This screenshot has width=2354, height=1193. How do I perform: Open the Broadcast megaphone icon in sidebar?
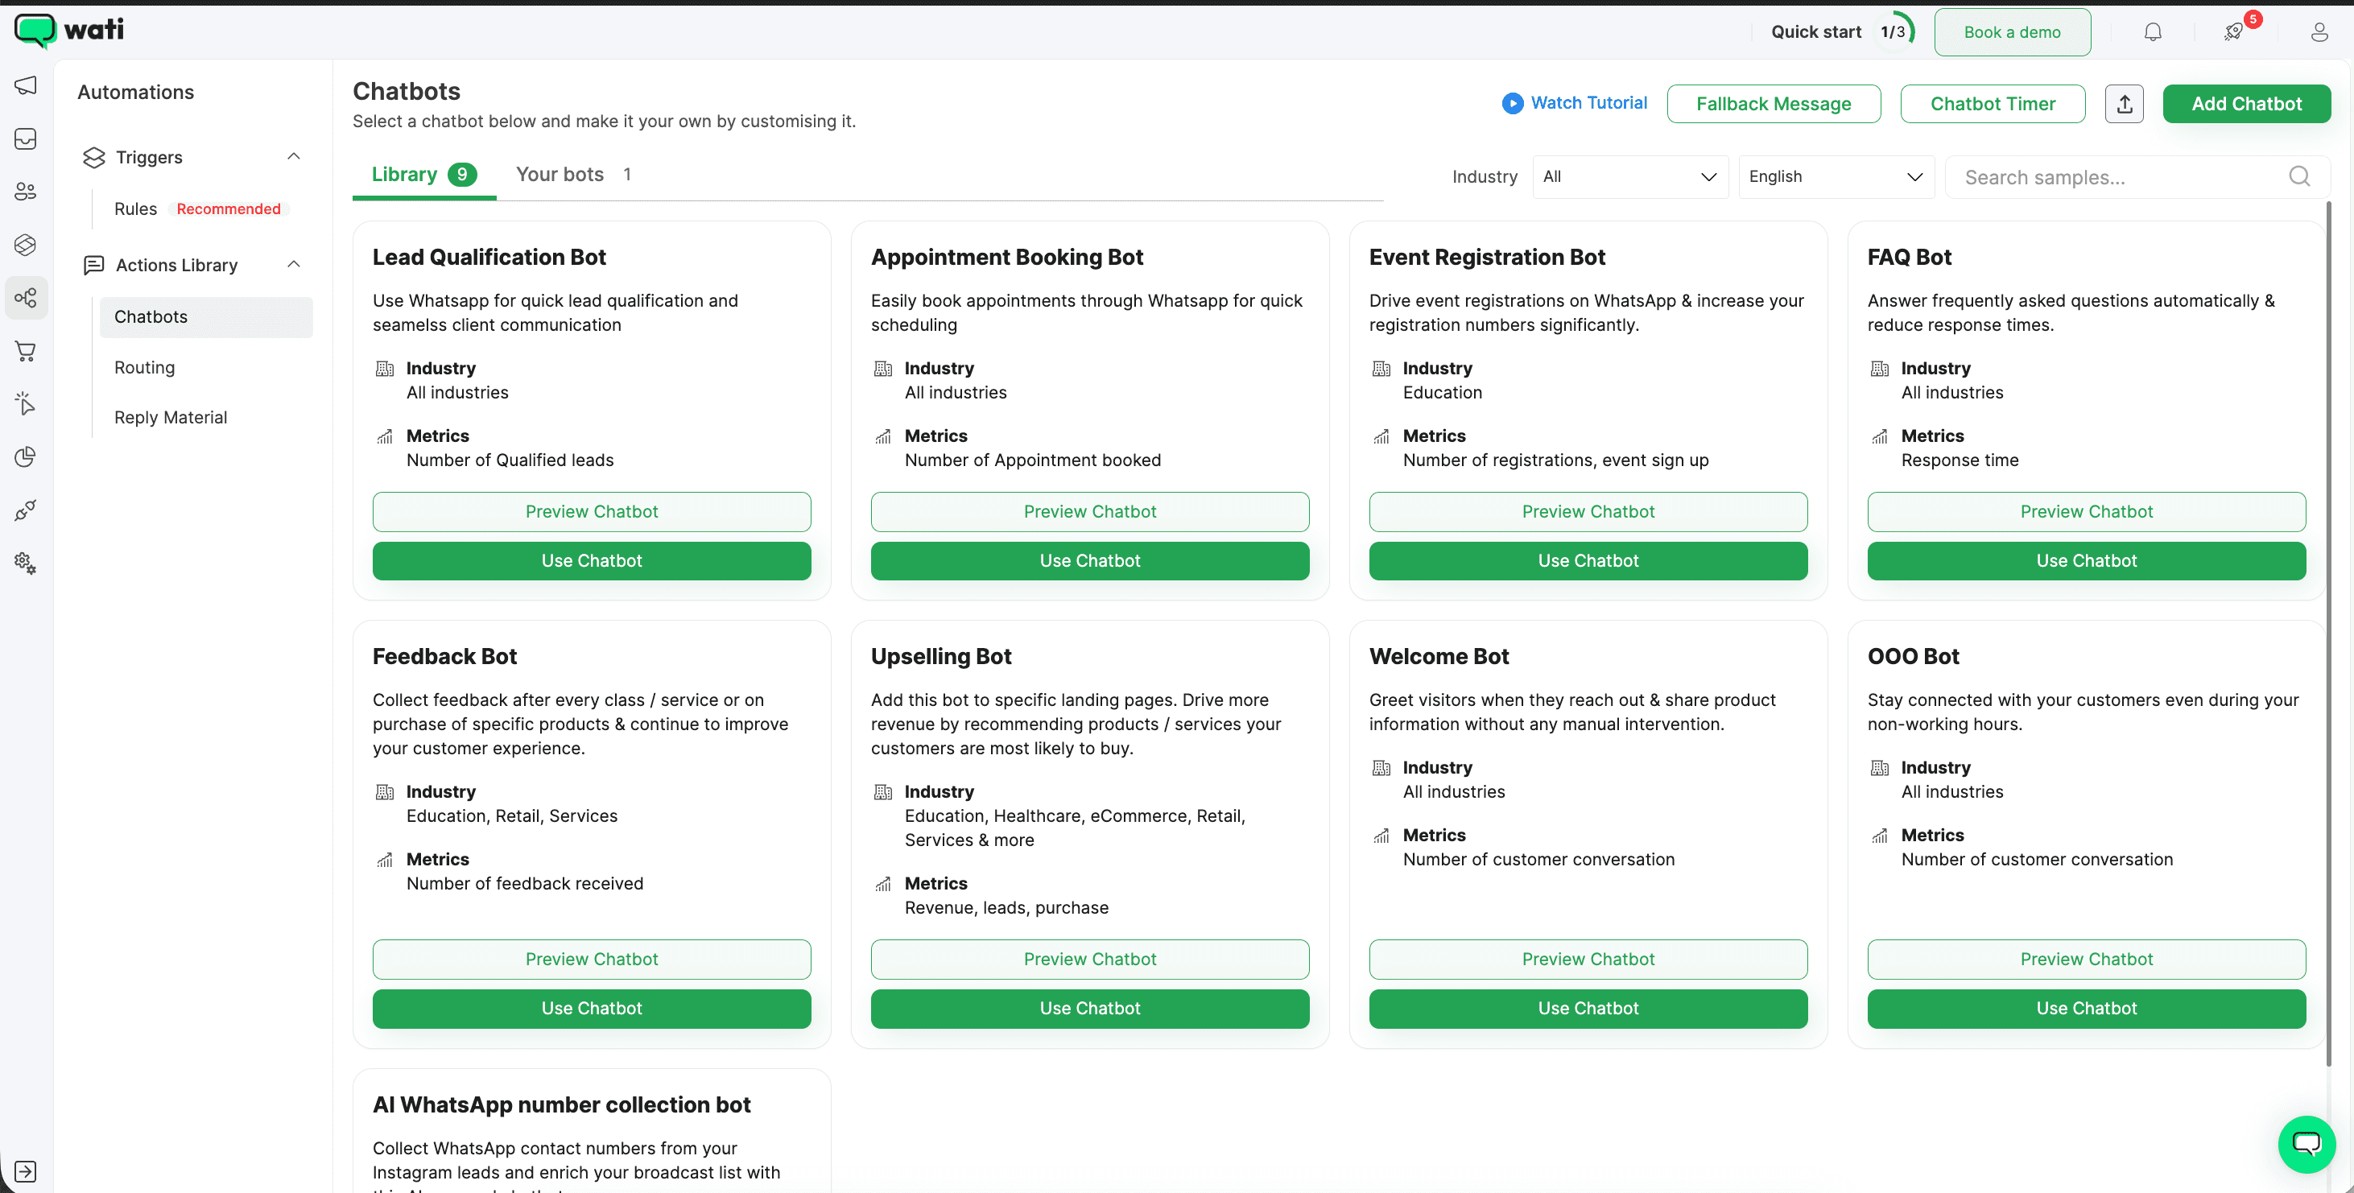26,86
